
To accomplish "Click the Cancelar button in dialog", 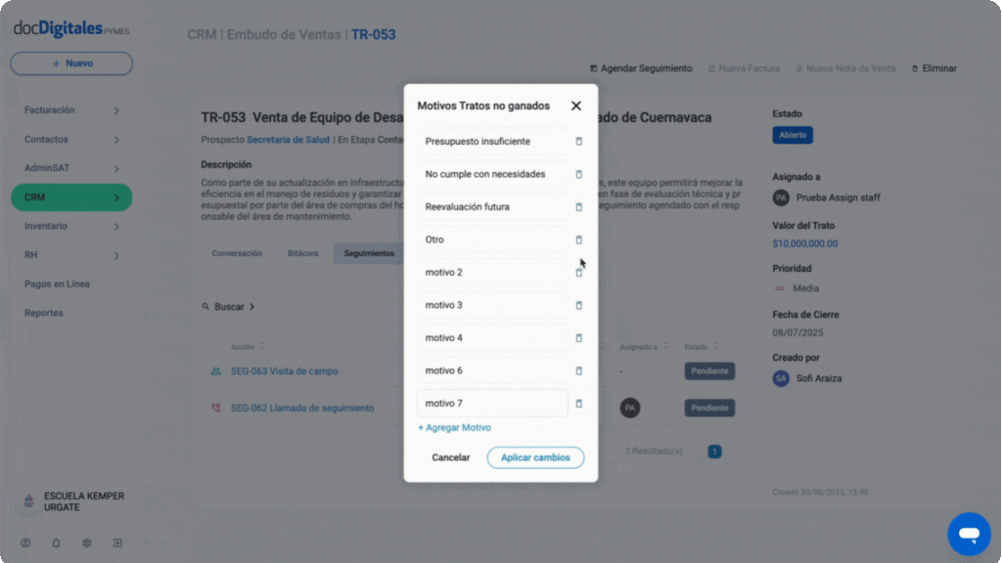I will pos(450,457).
